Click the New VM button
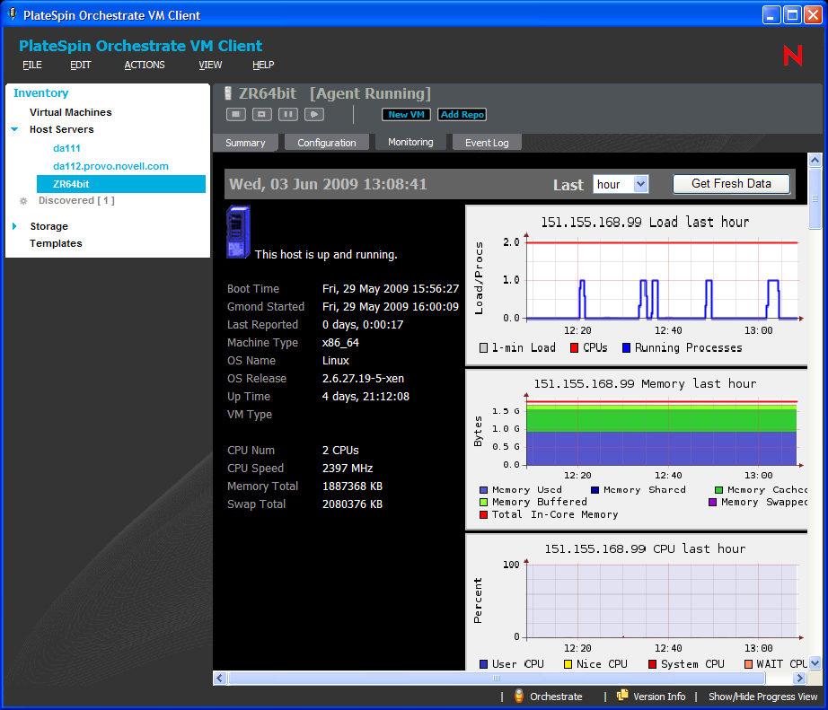Screen dimensions: 828x710 (x=407, y=115)
